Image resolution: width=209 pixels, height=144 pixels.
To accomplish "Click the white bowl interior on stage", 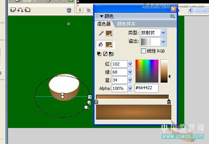I will (64, 84).
